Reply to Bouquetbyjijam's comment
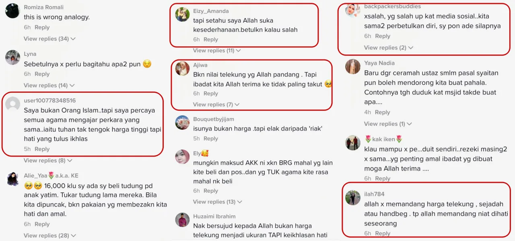 coord(211,139)
